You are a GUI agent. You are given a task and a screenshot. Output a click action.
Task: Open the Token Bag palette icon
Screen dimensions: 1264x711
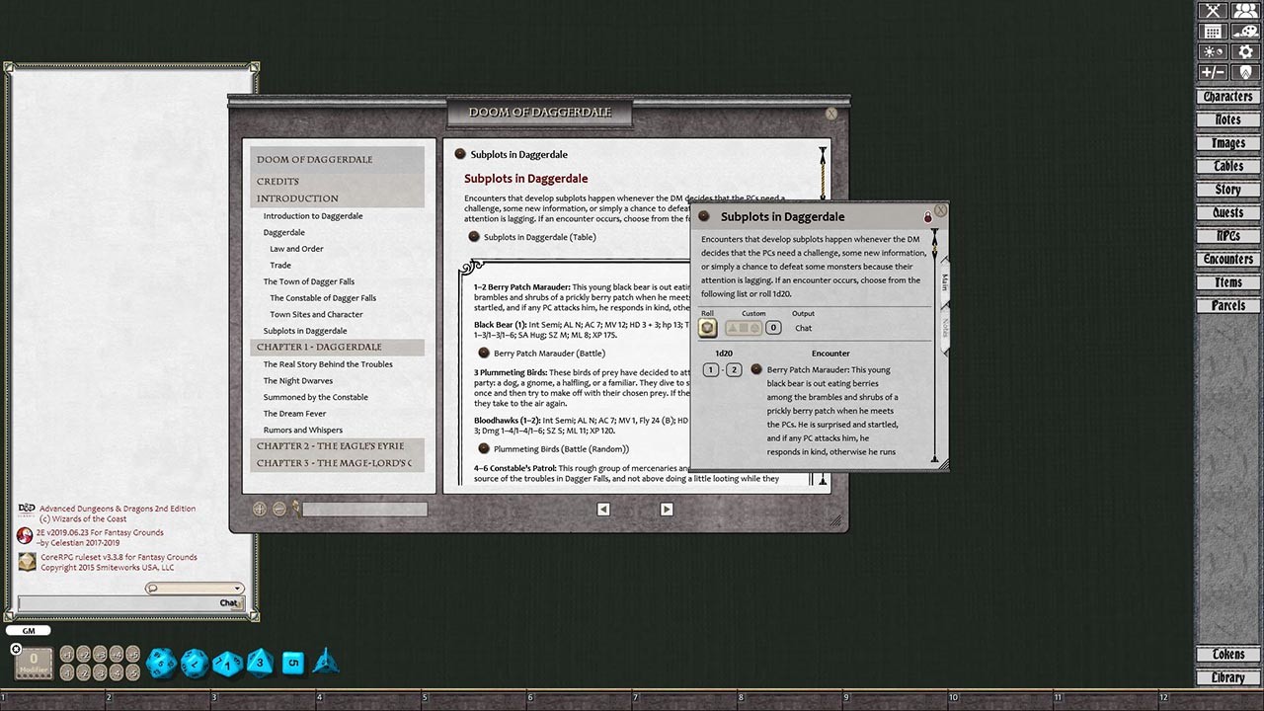point(1244,31)
